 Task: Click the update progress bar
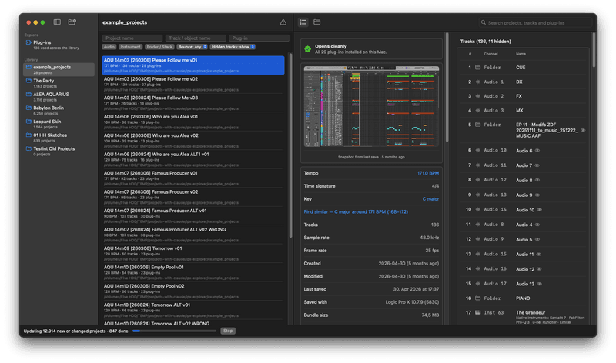pyautogui.click(x=175, y=331)
